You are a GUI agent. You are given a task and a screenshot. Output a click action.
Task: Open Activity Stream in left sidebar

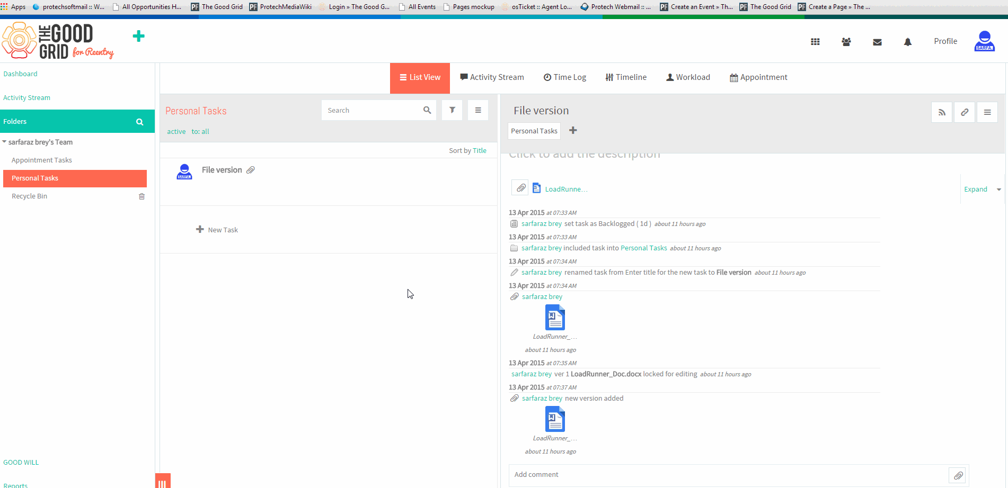point(26,98)
